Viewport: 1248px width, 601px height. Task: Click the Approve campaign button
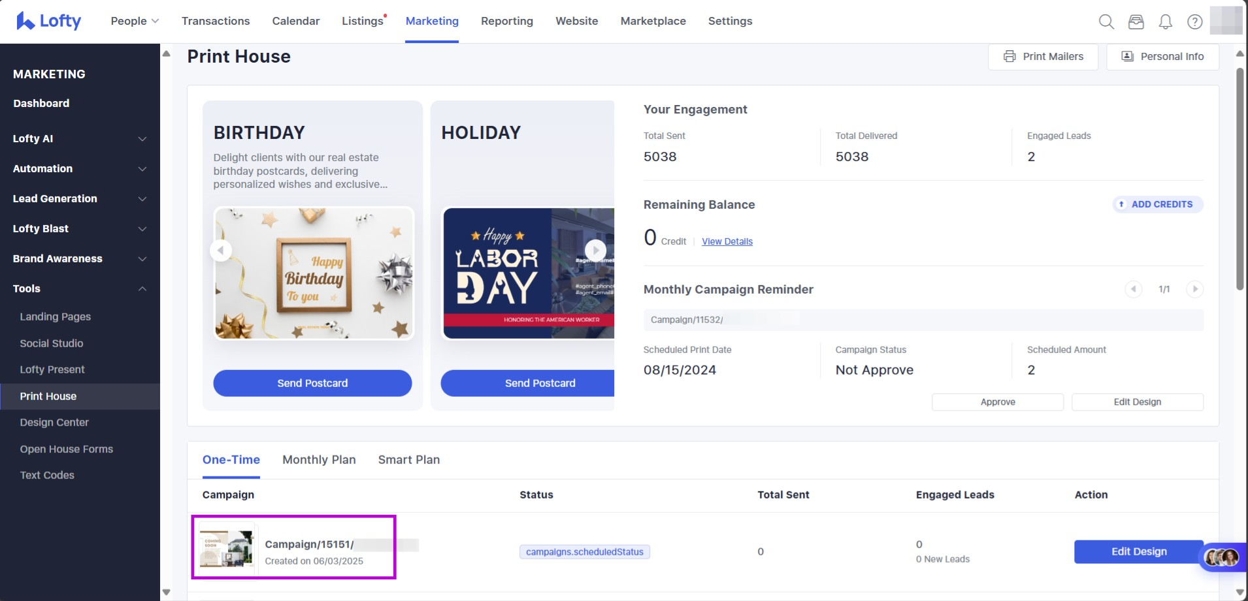pyautogui.click(x=997, y=402)
